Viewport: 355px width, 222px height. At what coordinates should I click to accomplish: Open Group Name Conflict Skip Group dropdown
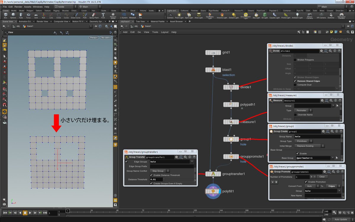pos(159,171)
